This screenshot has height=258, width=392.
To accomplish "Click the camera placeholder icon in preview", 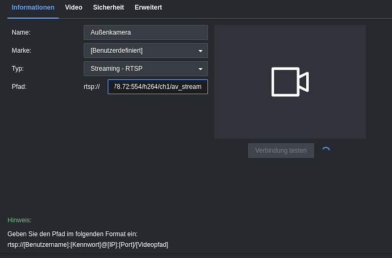I will tap(290, 82).
